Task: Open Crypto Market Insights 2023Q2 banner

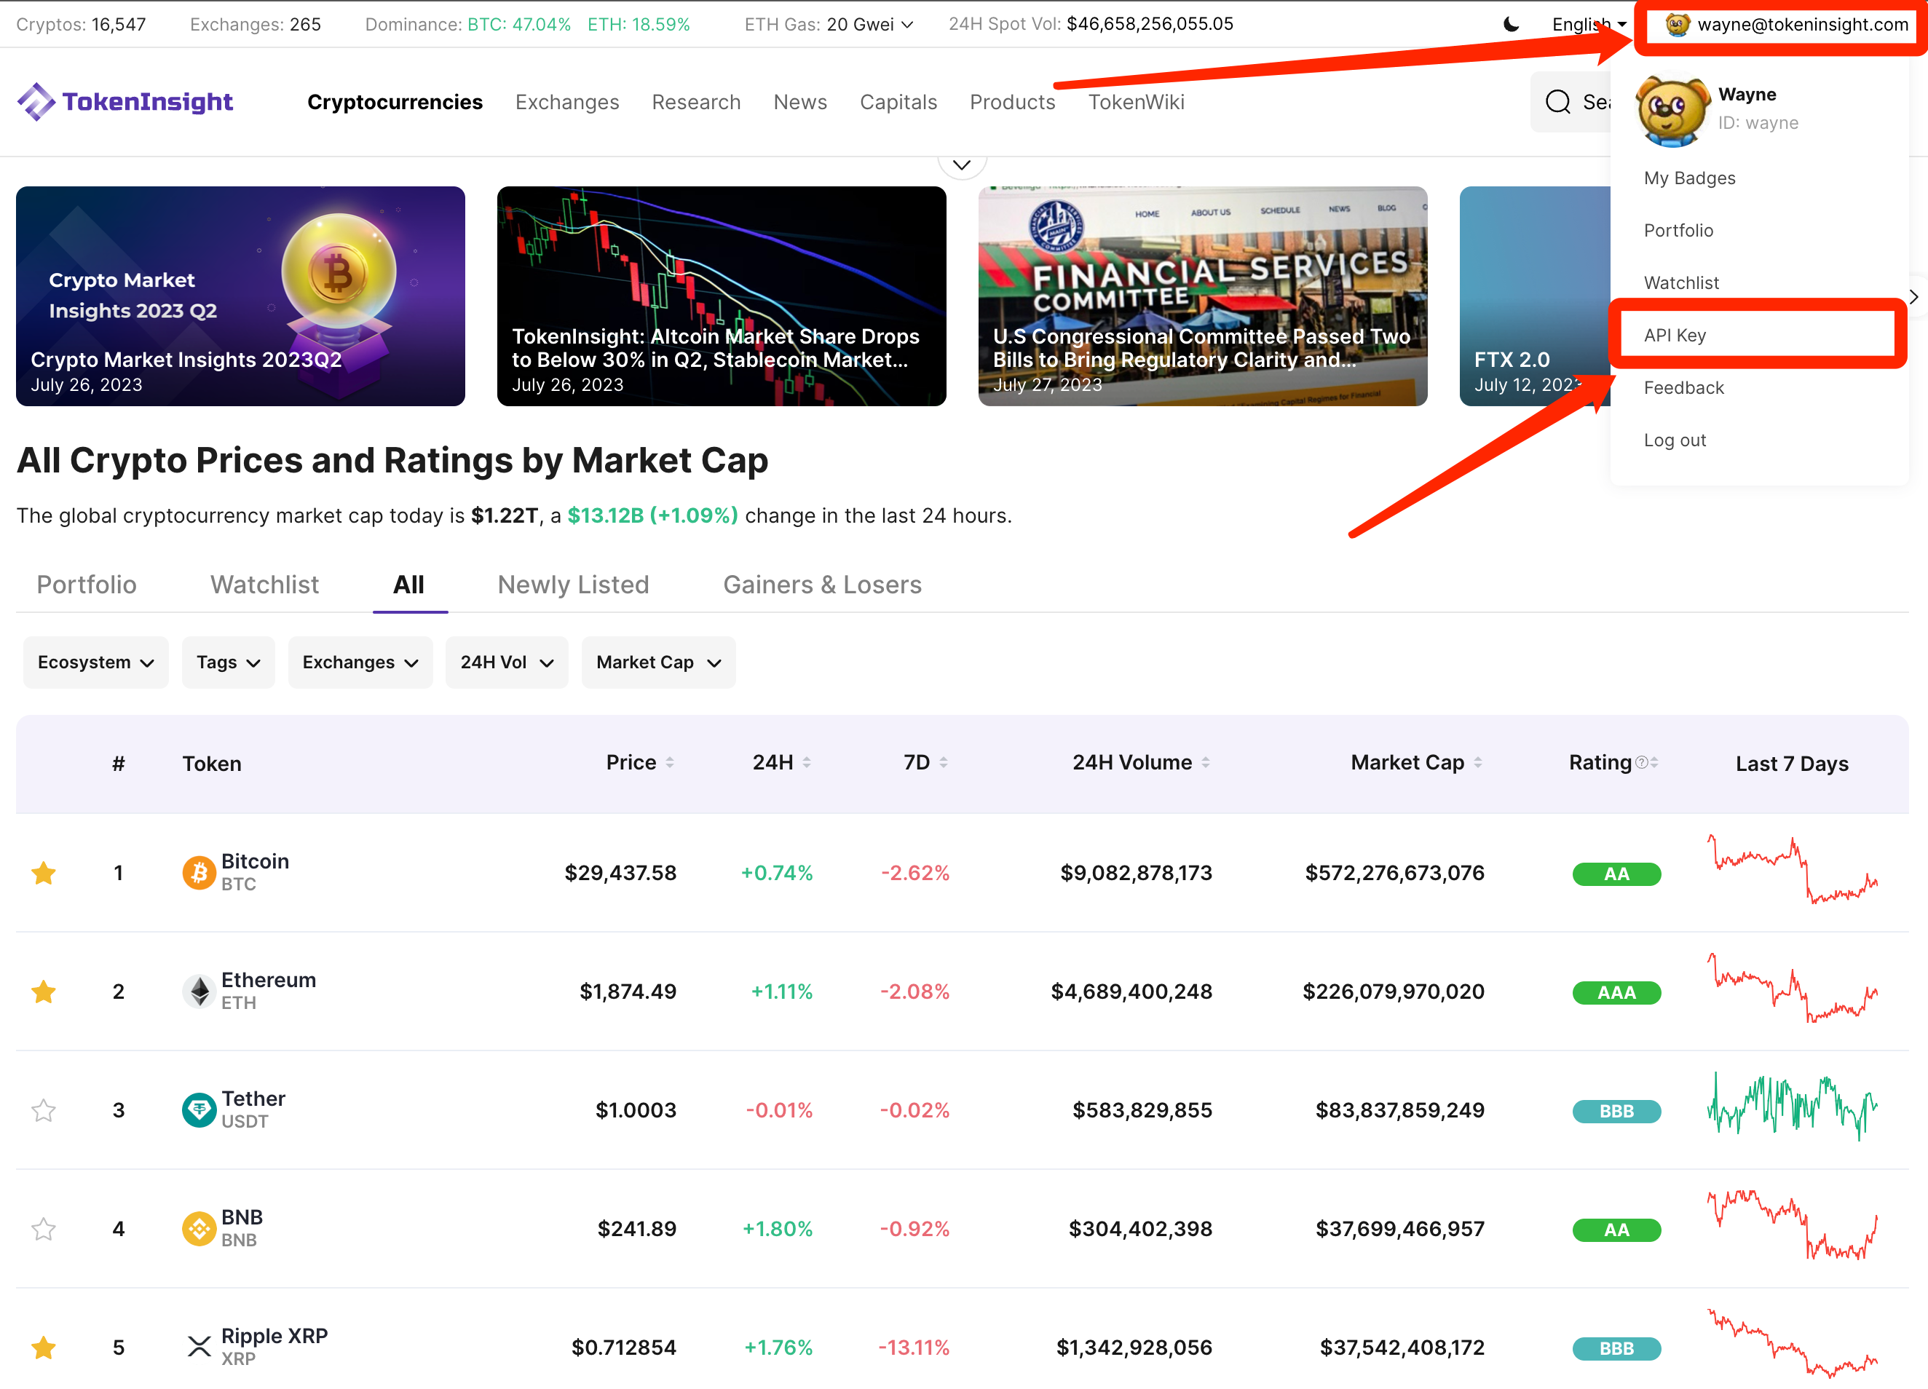Action: 240,296
